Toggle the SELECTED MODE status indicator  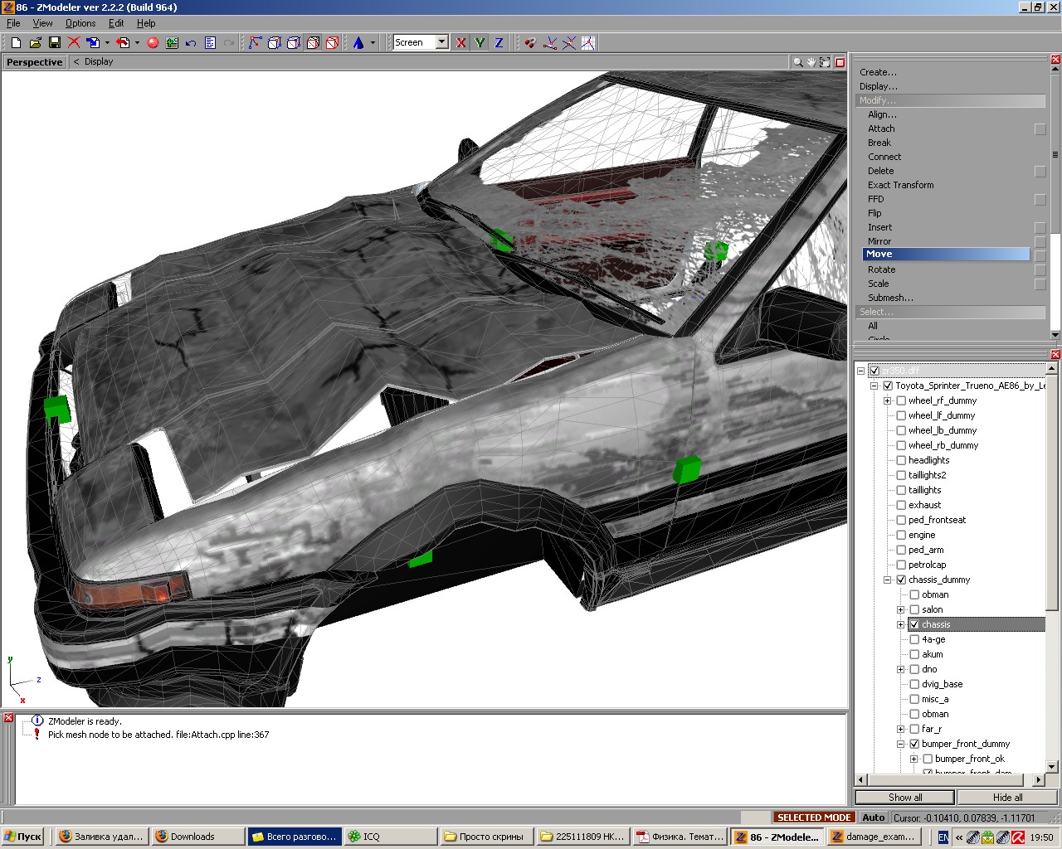tap(814, 817)
